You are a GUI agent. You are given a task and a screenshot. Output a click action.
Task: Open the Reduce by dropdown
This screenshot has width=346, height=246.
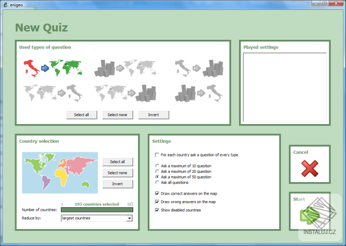(129, 218)
